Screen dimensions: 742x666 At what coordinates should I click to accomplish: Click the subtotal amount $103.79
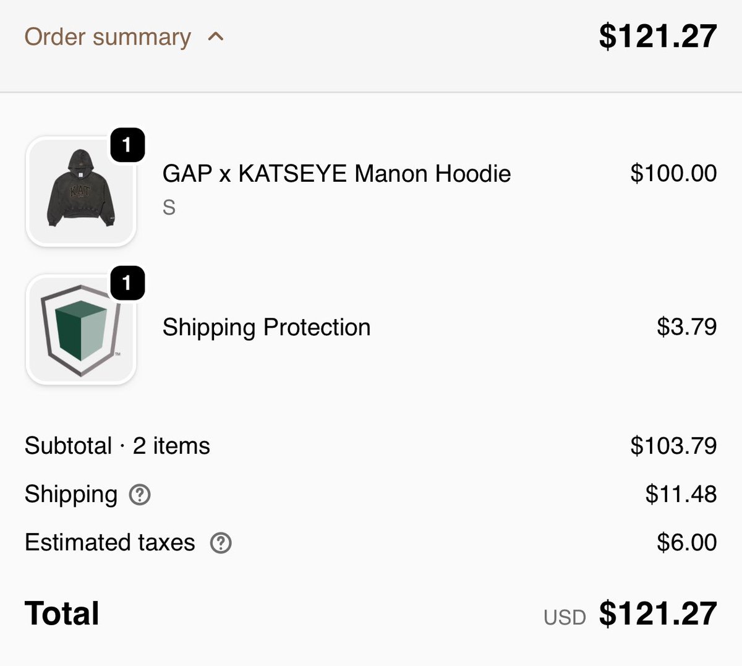click(673, 446)
